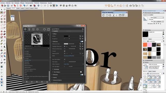166x93 pixels.
Task: Select the orange material swatch in Materiales
Action: point(145,45)
